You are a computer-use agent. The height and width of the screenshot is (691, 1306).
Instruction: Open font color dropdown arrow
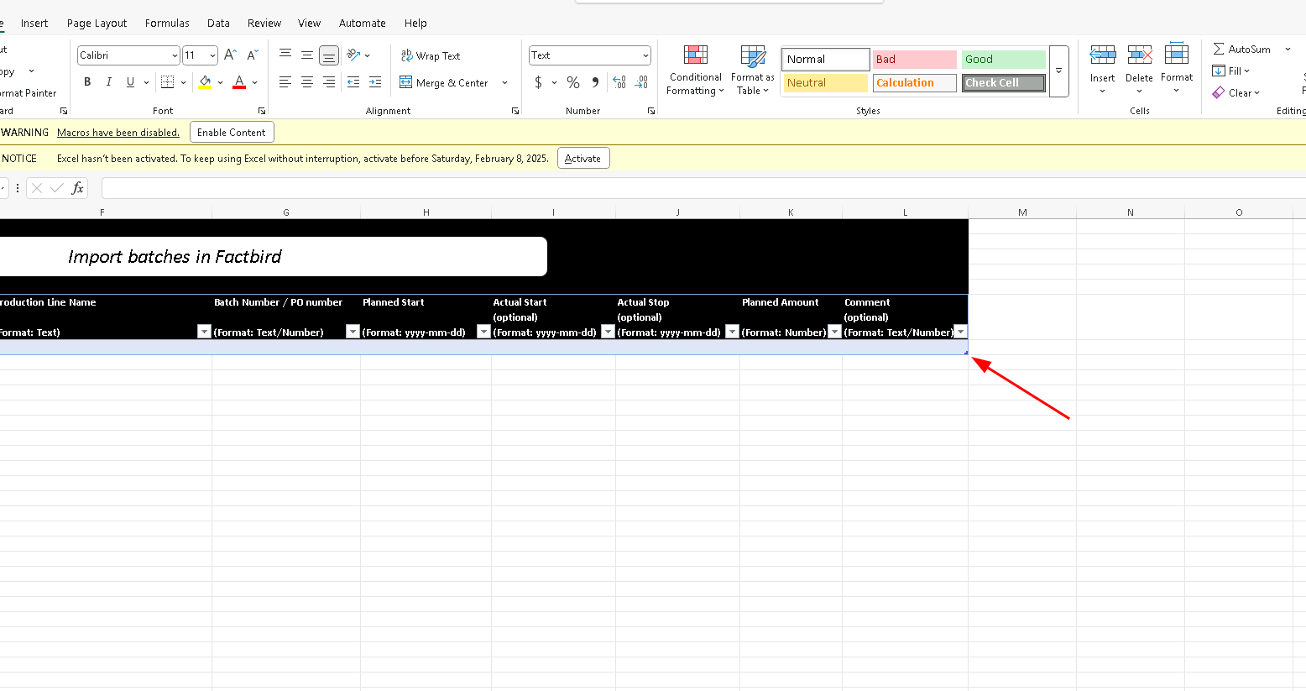coord(255,82)
